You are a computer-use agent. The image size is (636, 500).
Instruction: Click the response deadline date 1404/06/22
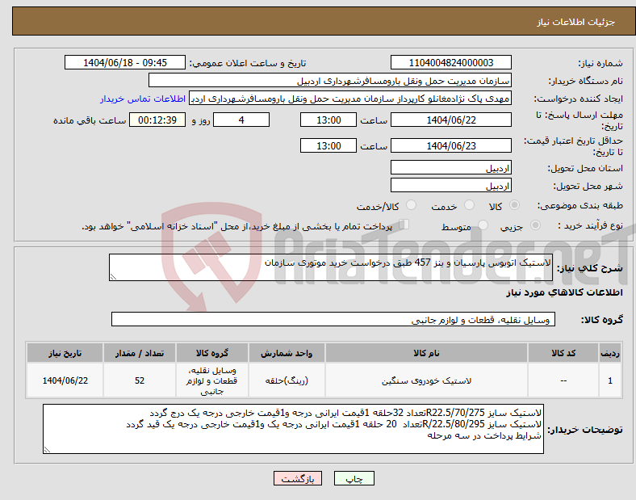[x=450, y=120]
